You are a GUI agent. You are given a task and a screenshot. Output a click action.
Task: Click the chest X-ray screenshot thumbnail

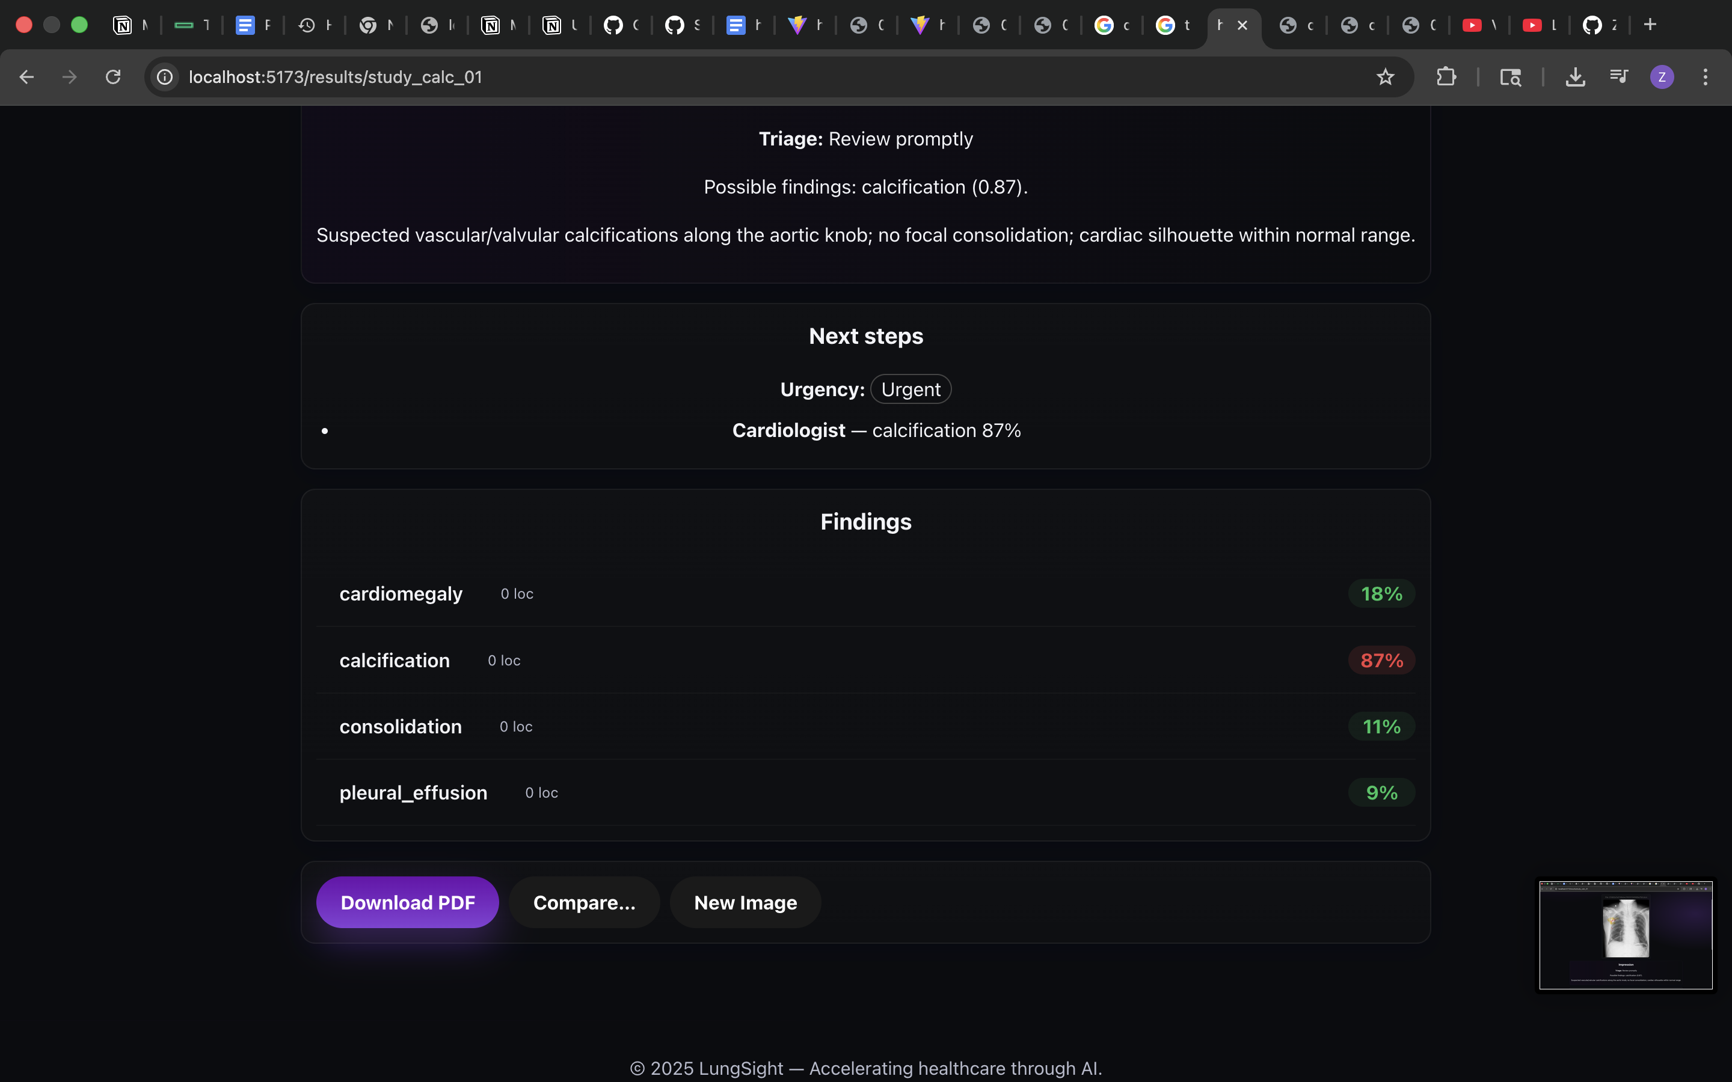[1626, 935]
